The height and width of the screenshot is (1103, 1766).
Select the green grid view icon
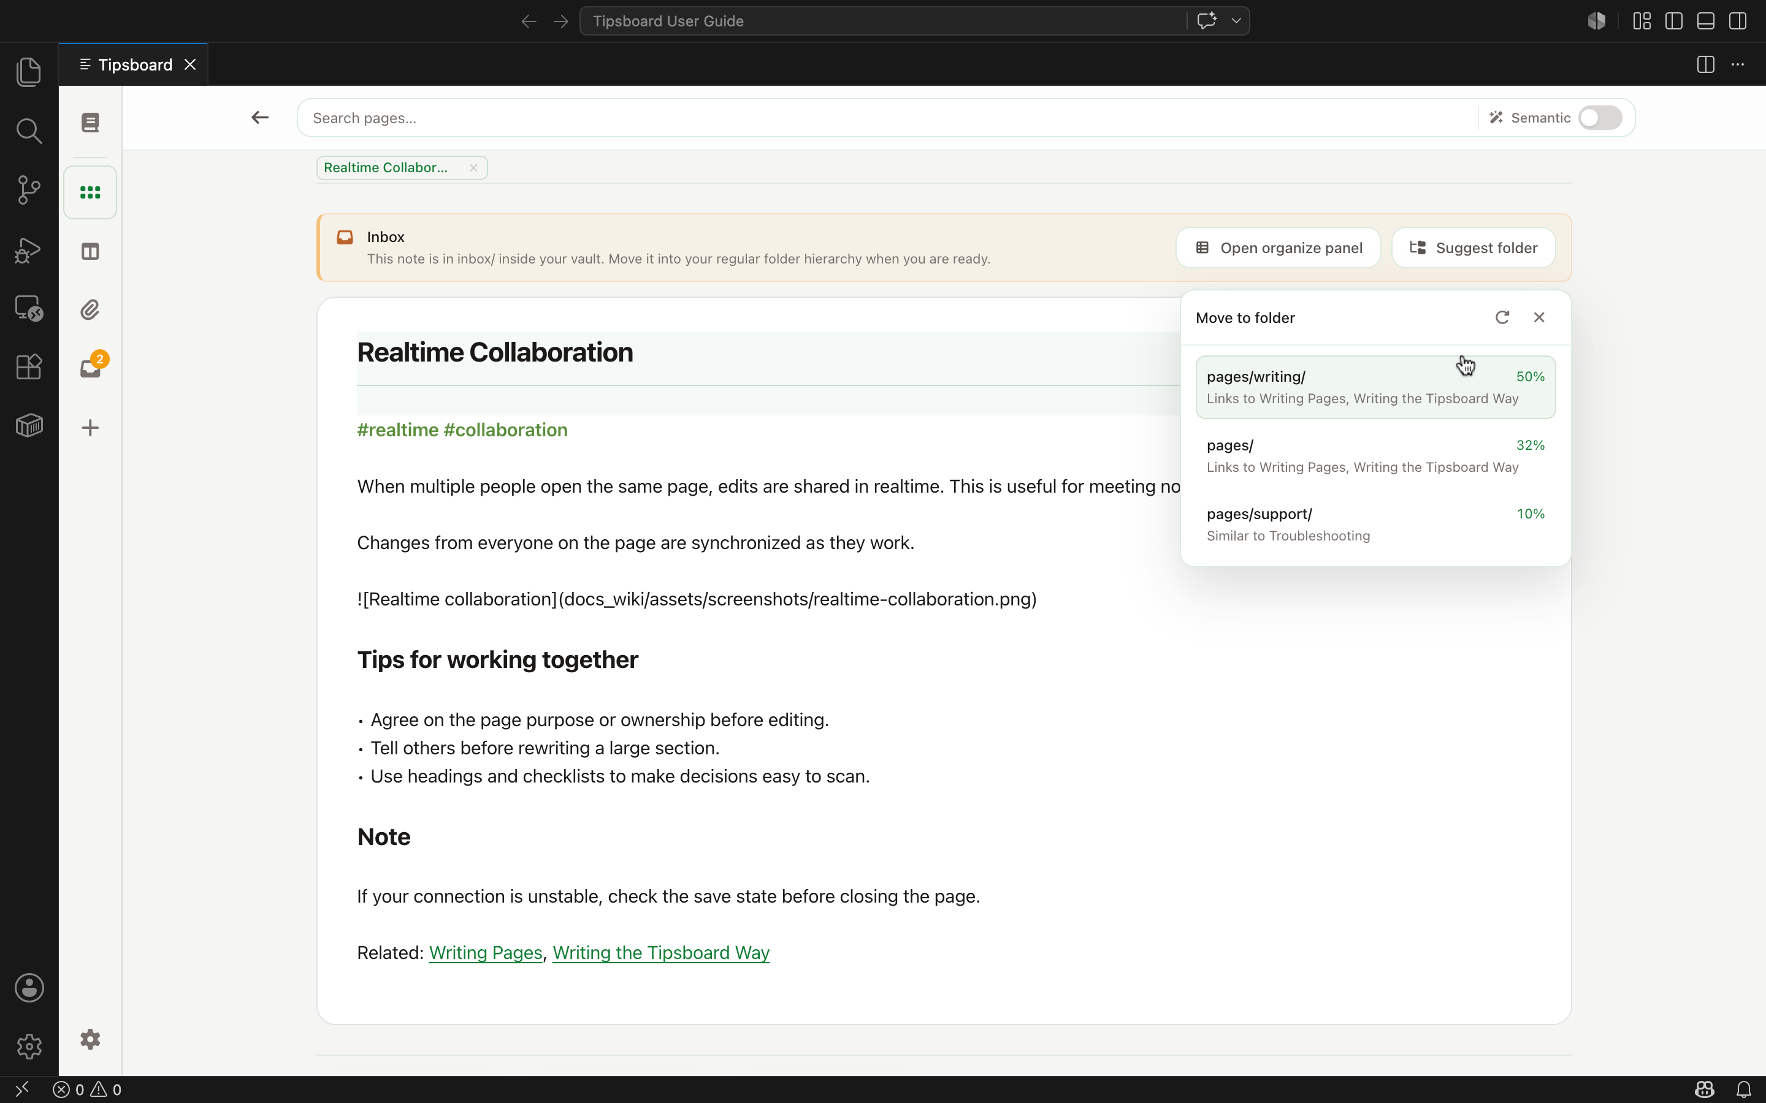91,192
